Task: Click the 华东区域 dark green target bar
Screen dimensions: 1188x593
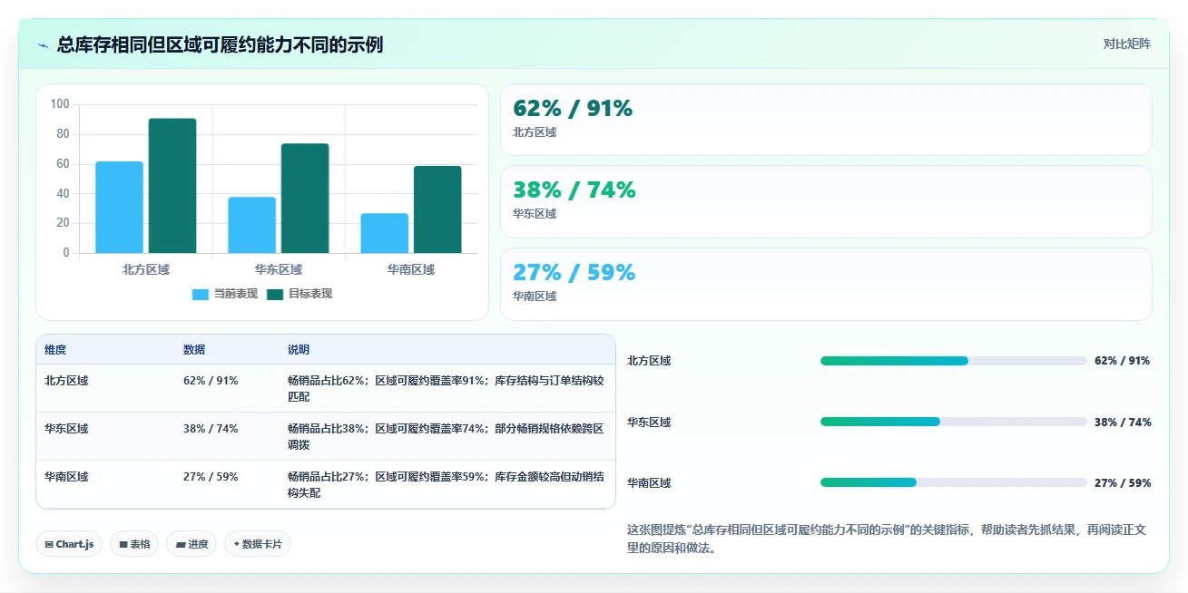Action: coord(305,199)
